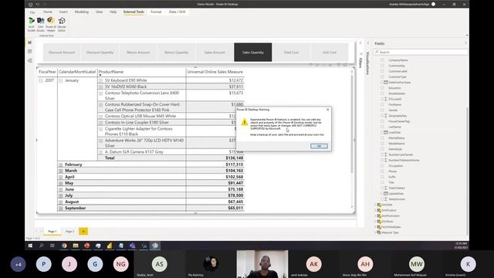Viewport: 494px width, 278px height.
Task: Check the TotalChildren field checkbox
Action: 382,188
